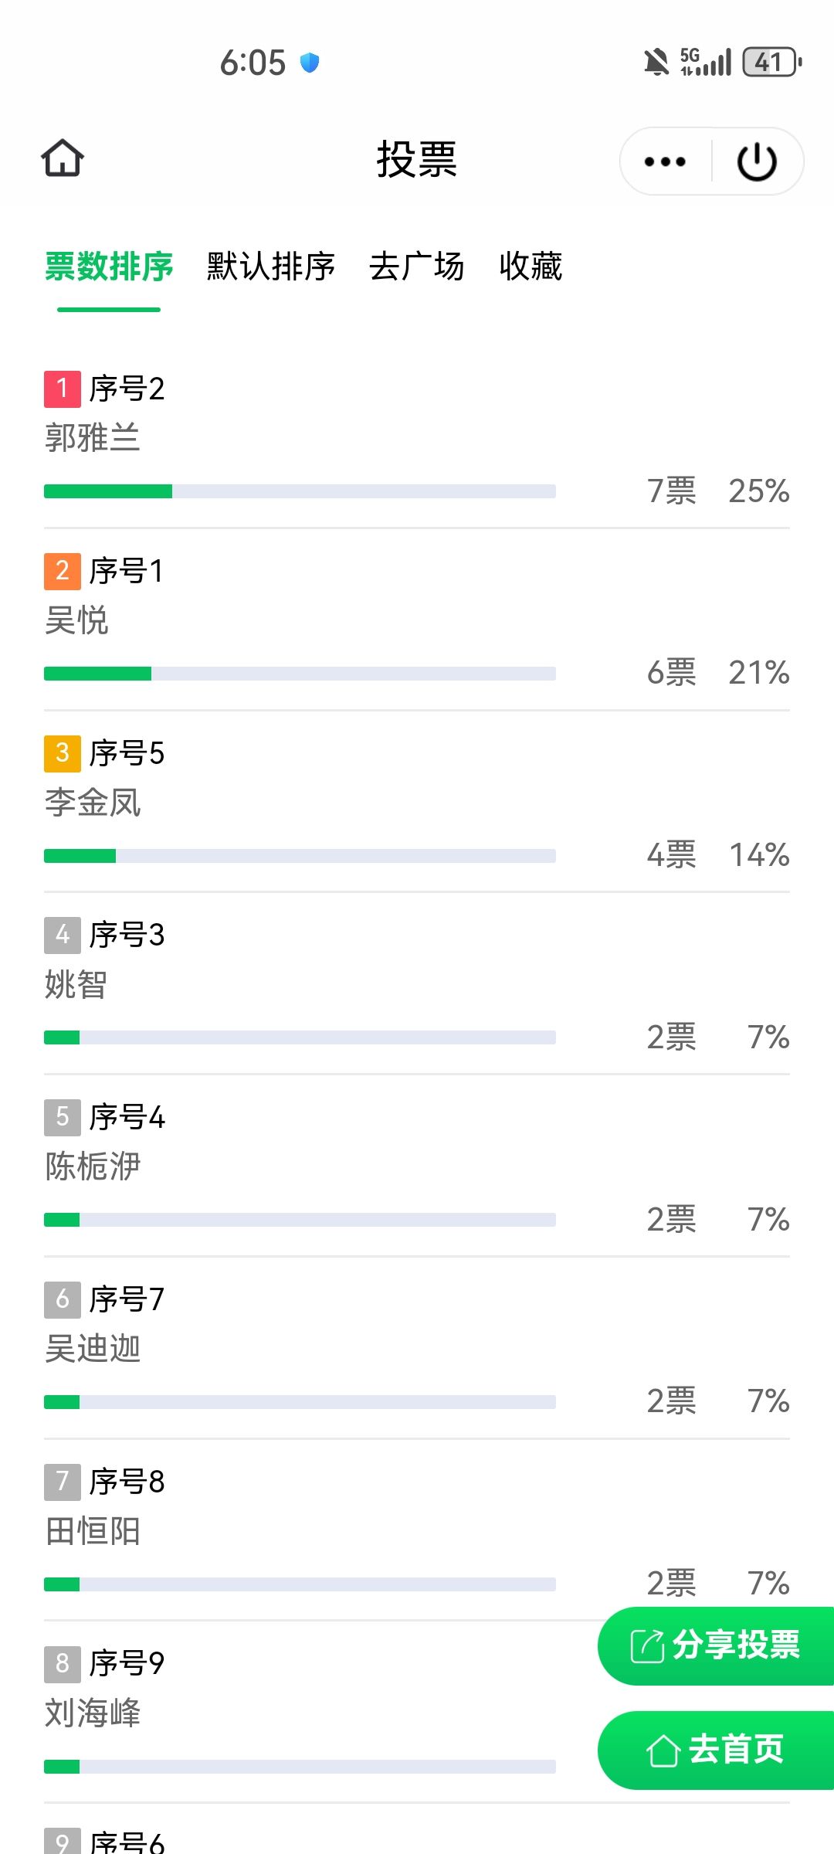Open the three-dots more menu

665,161
